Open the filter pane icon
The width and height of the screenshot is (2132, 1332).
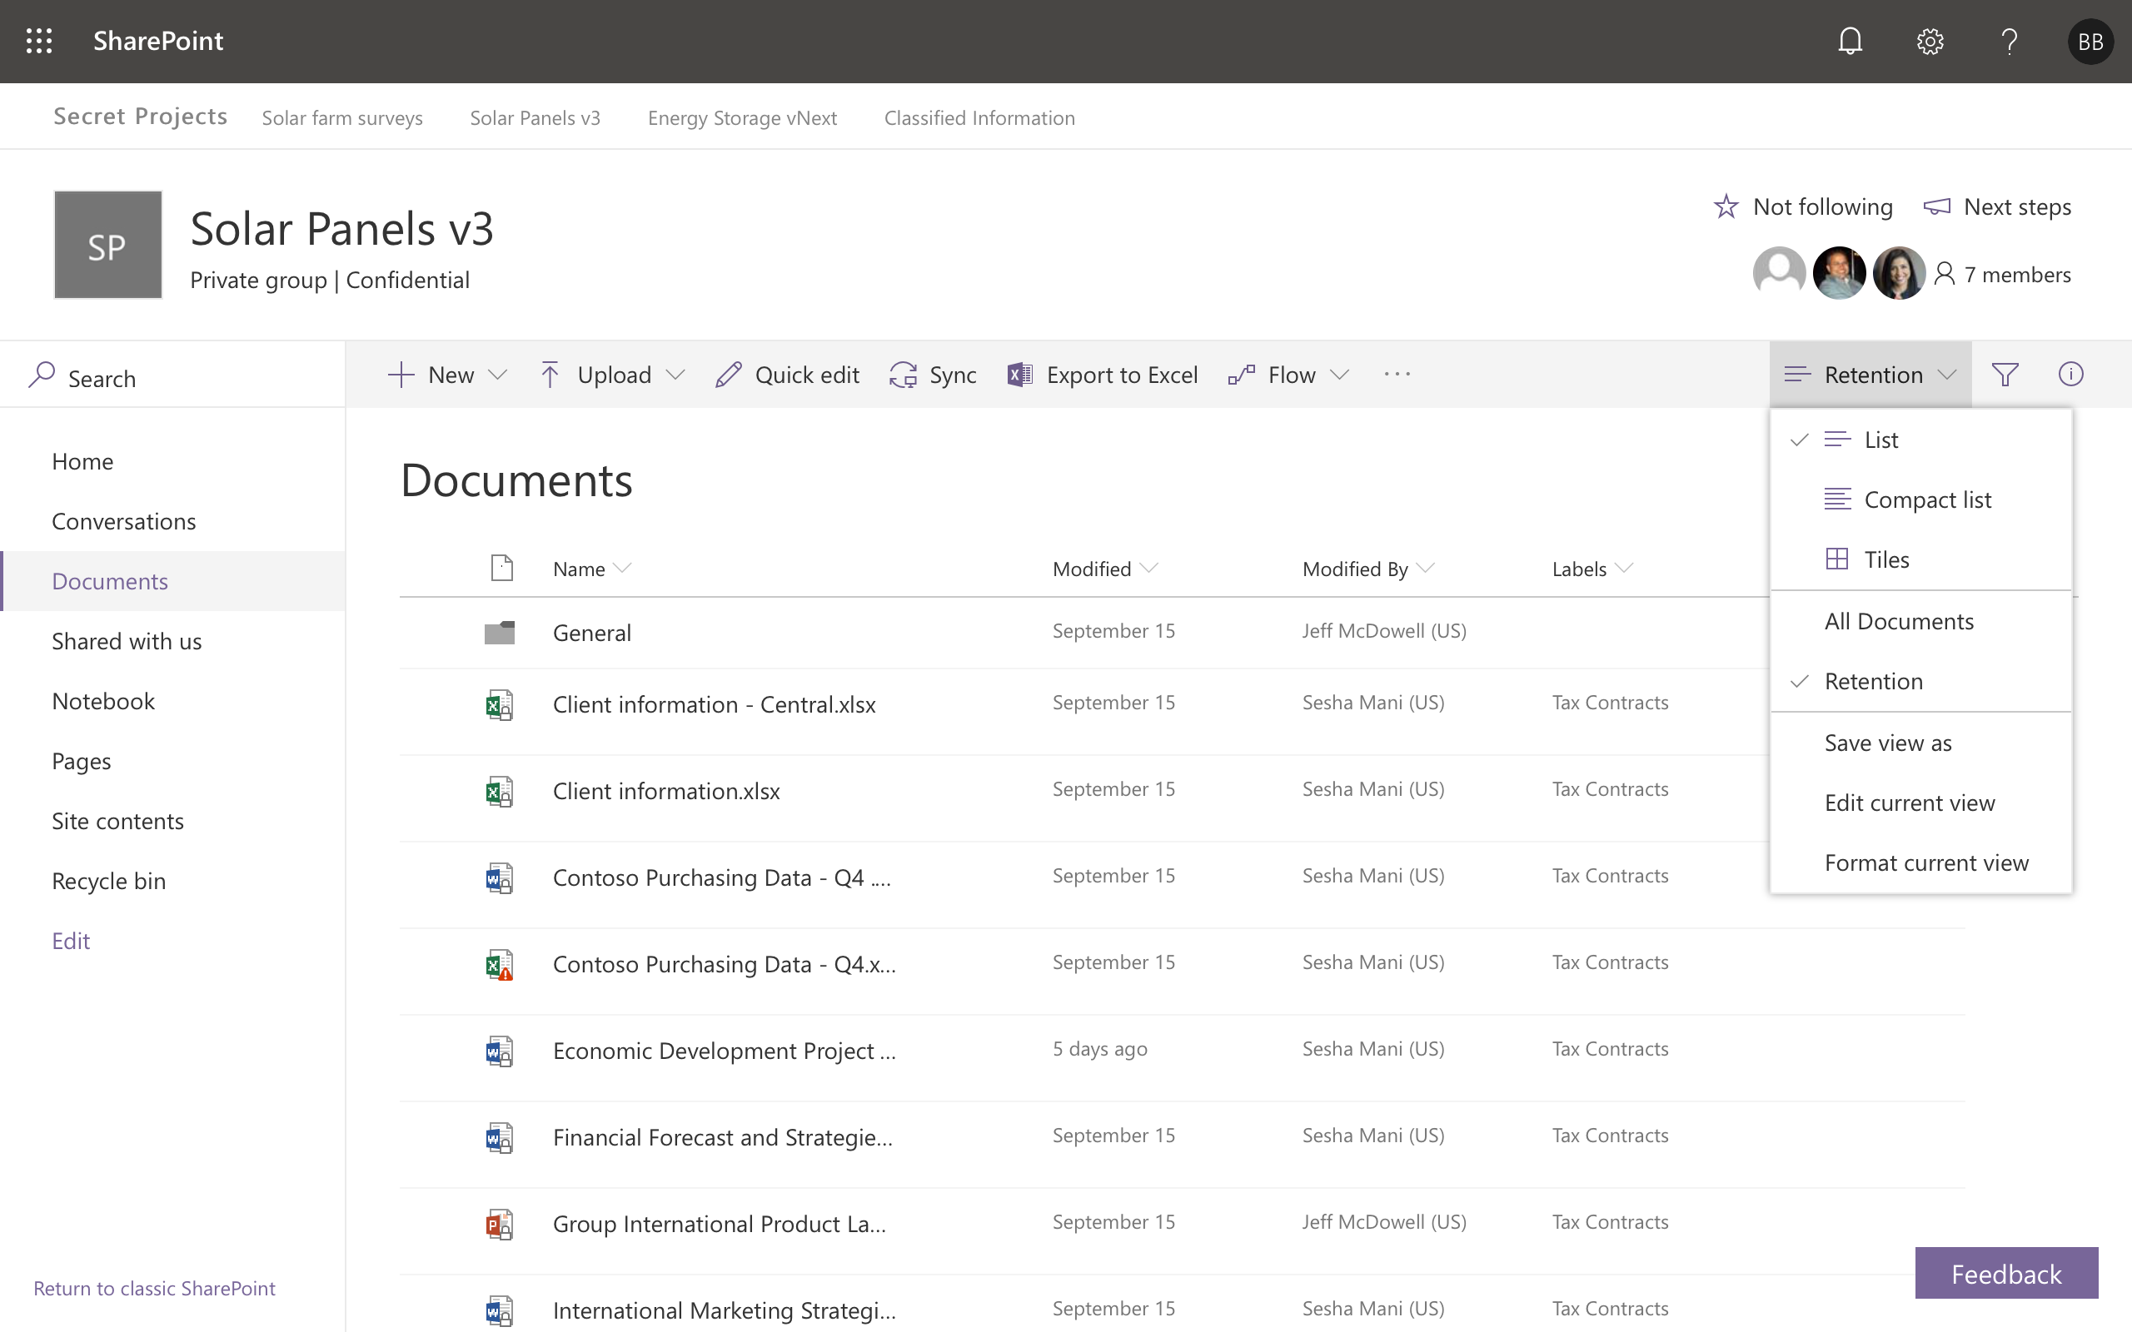click(2006, 374)
